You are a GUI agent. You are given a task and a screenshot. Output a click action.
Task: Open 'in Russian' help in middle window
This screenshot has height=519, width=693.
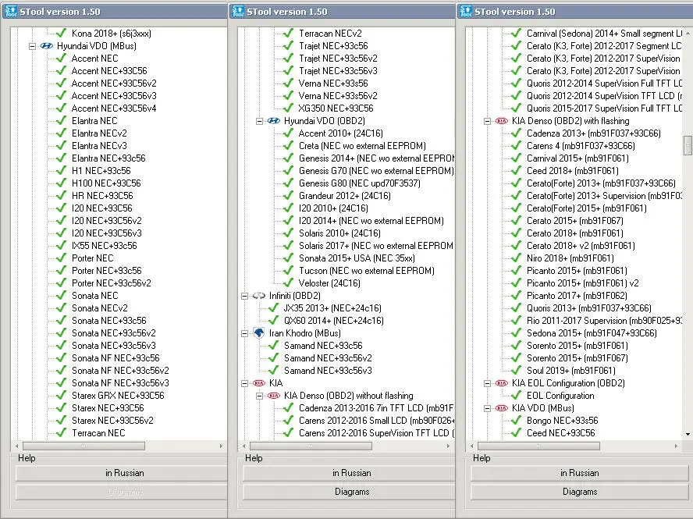tap(349, 473)
